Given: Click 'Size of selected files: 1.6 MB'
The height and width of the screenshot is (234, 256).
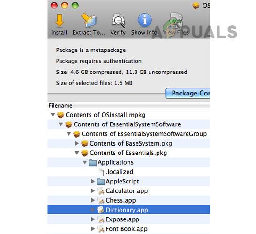Looking at the screenshot, I should click(94, 83).
